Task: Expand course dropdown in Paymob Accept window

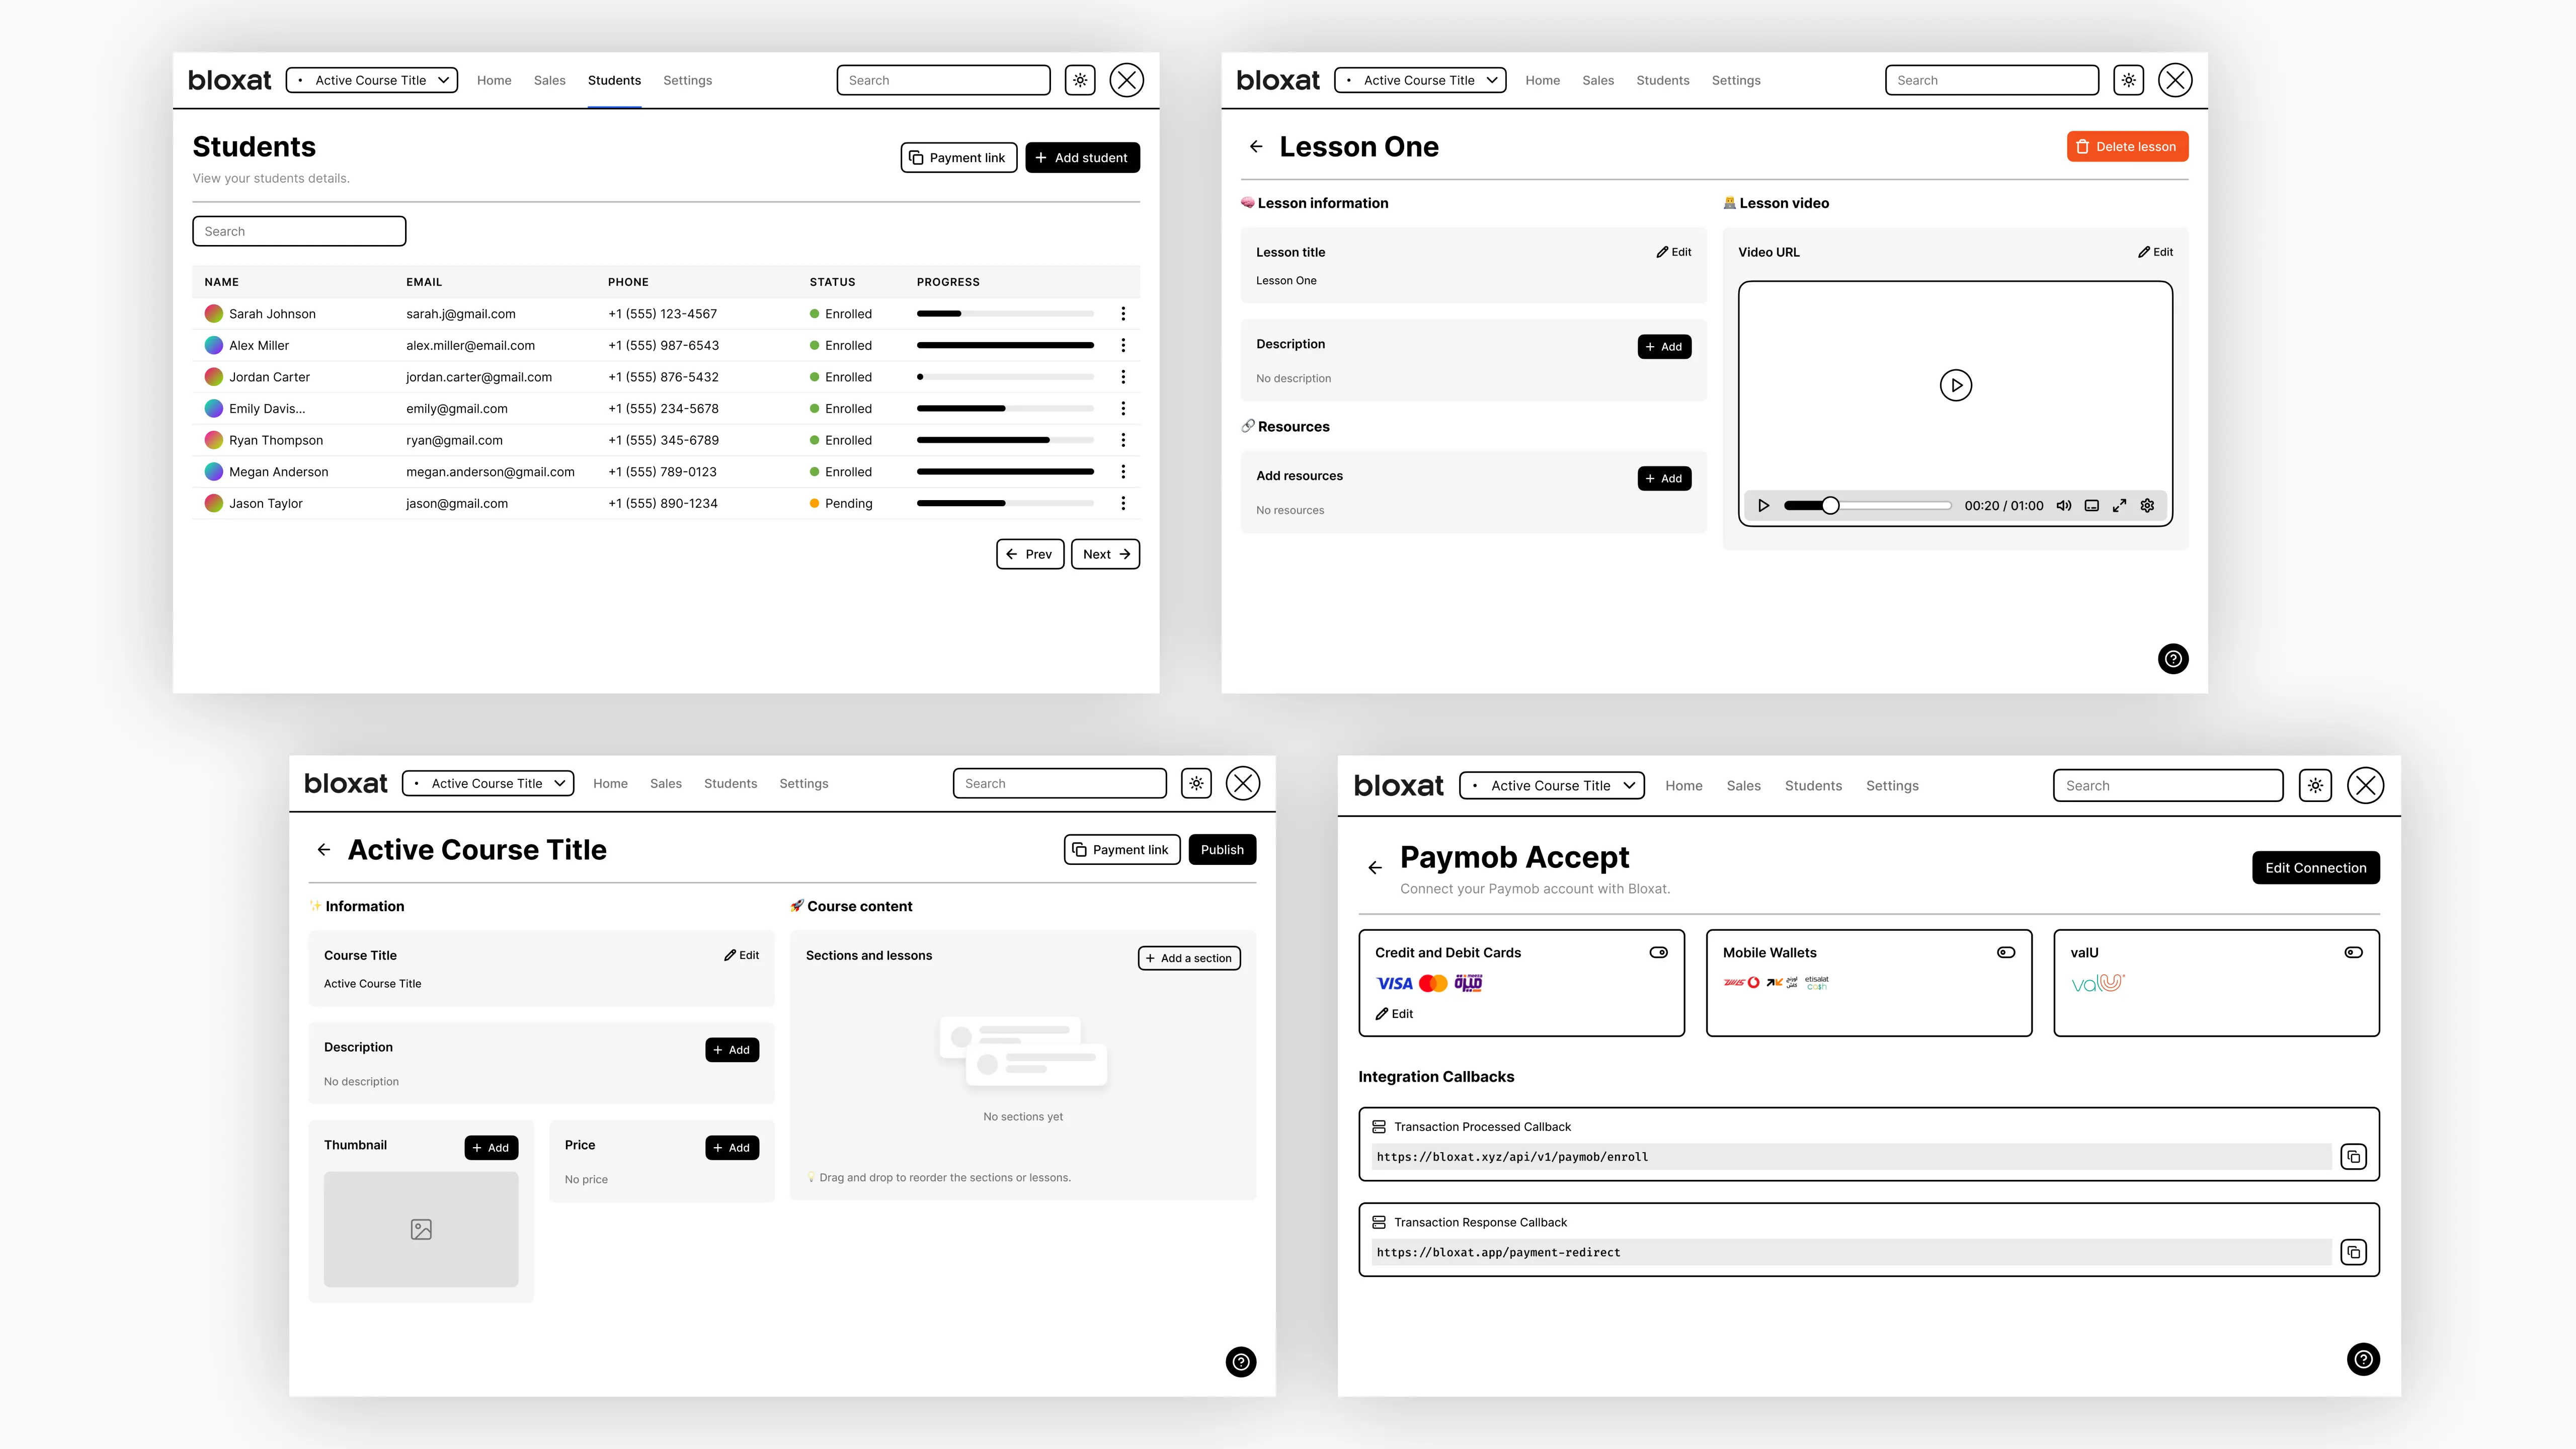Action: (x=1551, y=786)
